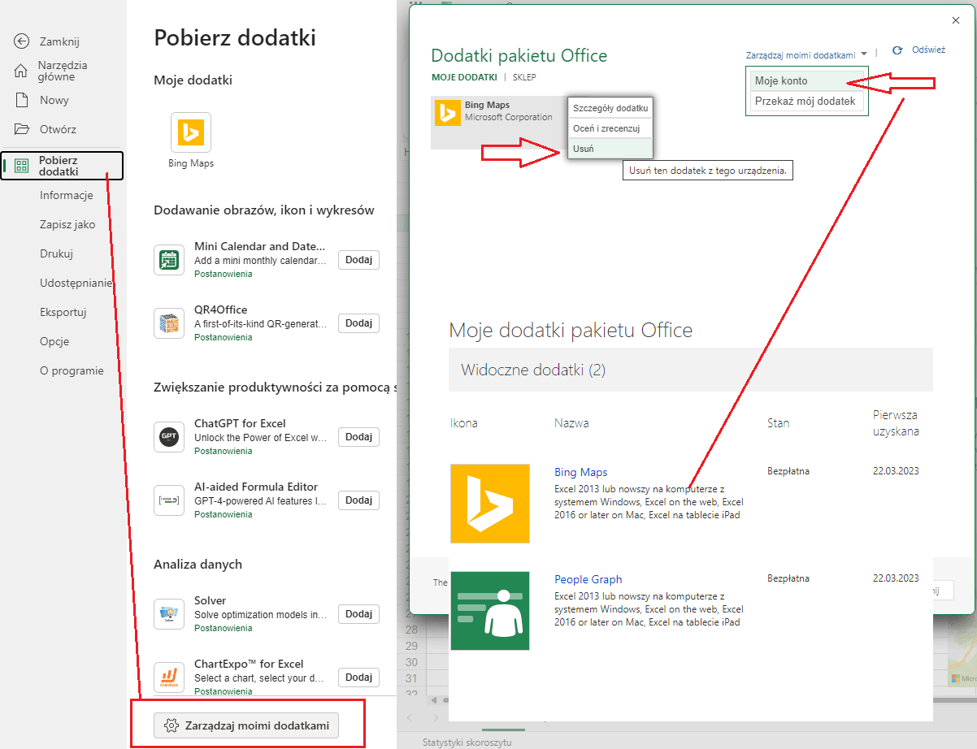
Task: Click Statystyki skoroszytu in status bar
Action: click(x=467, y=743)
